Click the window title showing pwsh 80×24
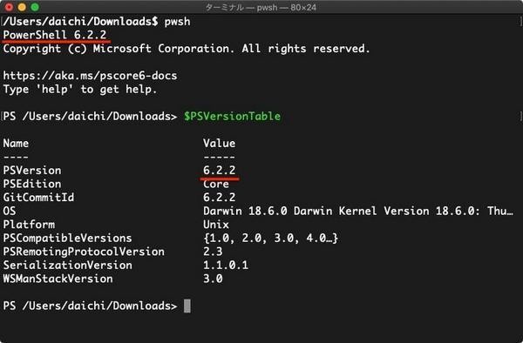Viewport: 523px width, 343px height. coord(261,7)
